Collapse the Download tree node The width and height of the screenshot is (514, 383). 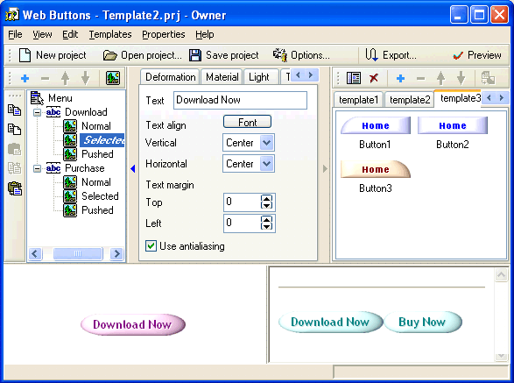coord(38,112)
